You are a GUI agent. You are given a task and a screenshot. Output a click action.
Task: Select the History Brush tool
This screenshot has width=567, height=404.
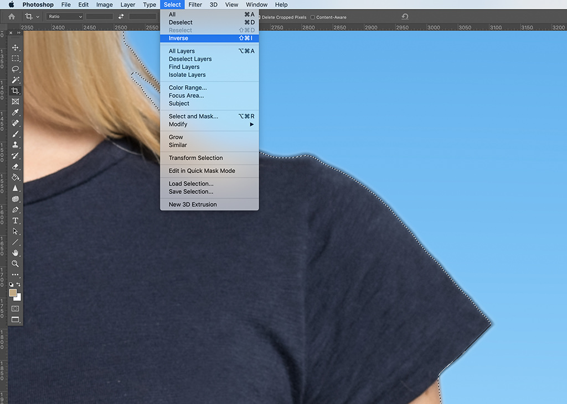(15, 156)
